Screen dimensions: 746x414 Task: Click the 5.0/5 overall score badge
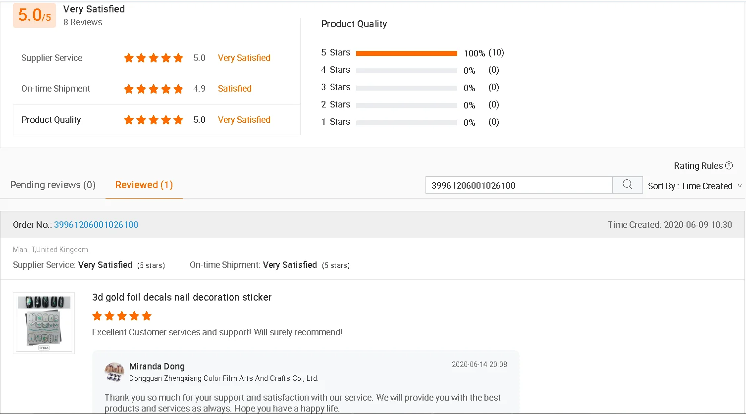tap(35, 15)
